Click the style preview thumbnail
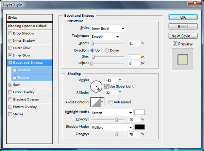Viewport: 204px width, 151px height. pyautogui.click(x=183, y=59)
